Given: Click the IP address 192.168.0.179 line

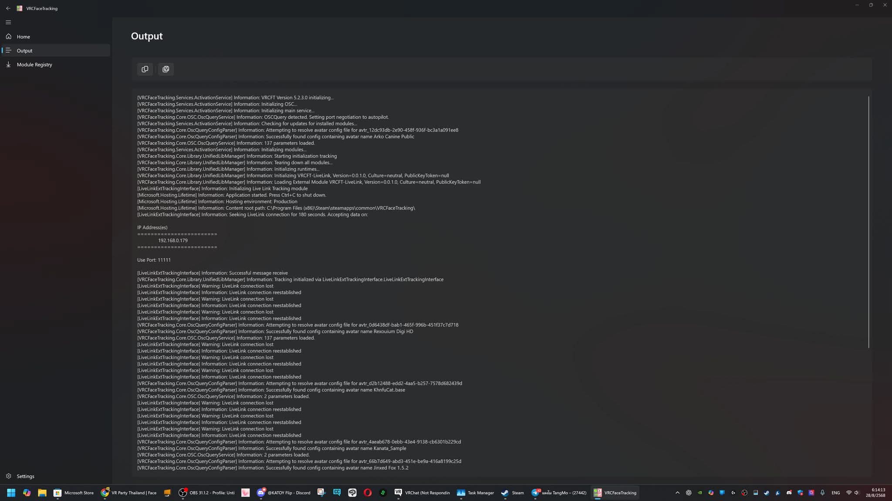Looking at the screenshot, I should click(173, 240).
